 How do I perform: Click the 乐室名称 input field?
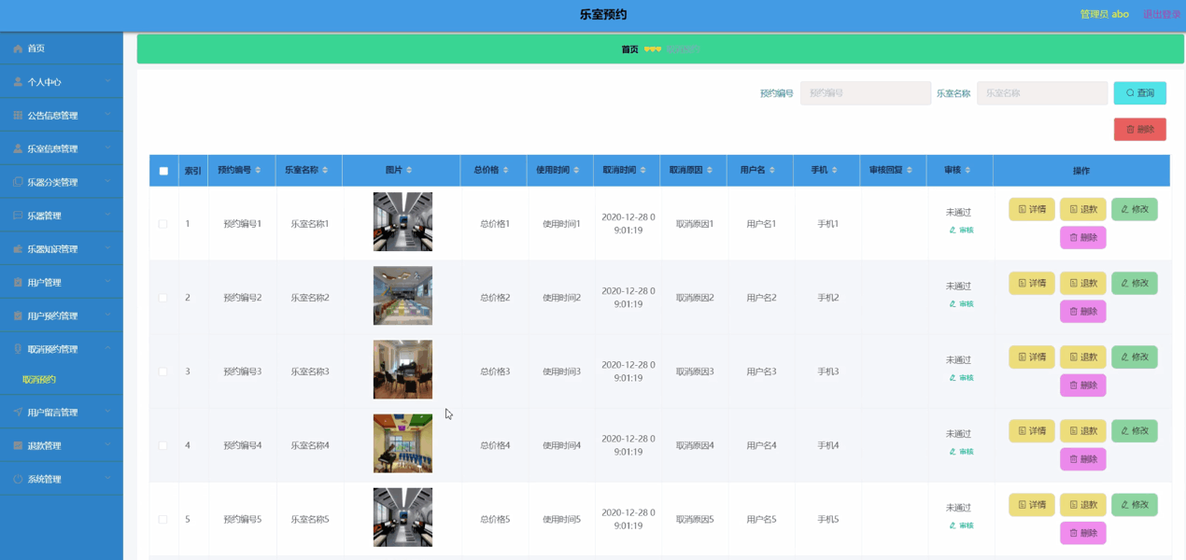pos(1041,92)
